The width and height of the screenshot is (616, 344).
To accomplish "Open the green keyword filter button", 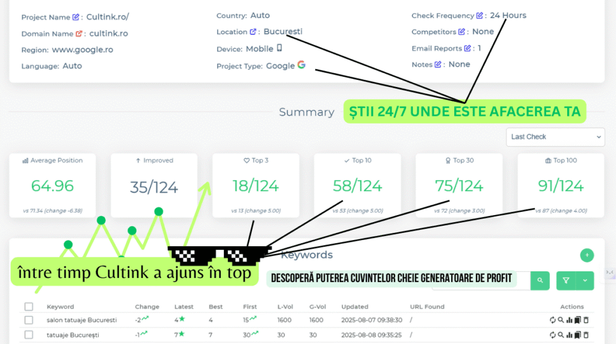I will [x=566, y=280].
